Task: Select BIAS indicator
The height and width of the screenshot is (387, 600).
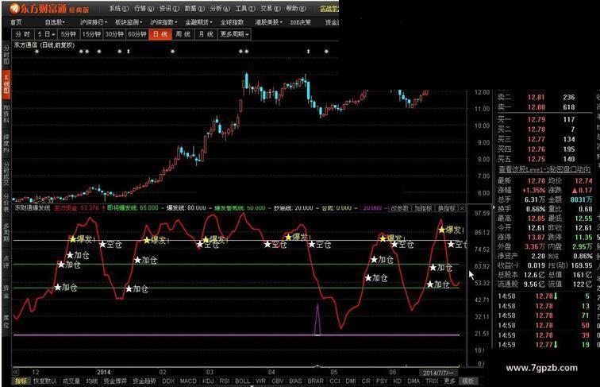Action: (295, 381)
